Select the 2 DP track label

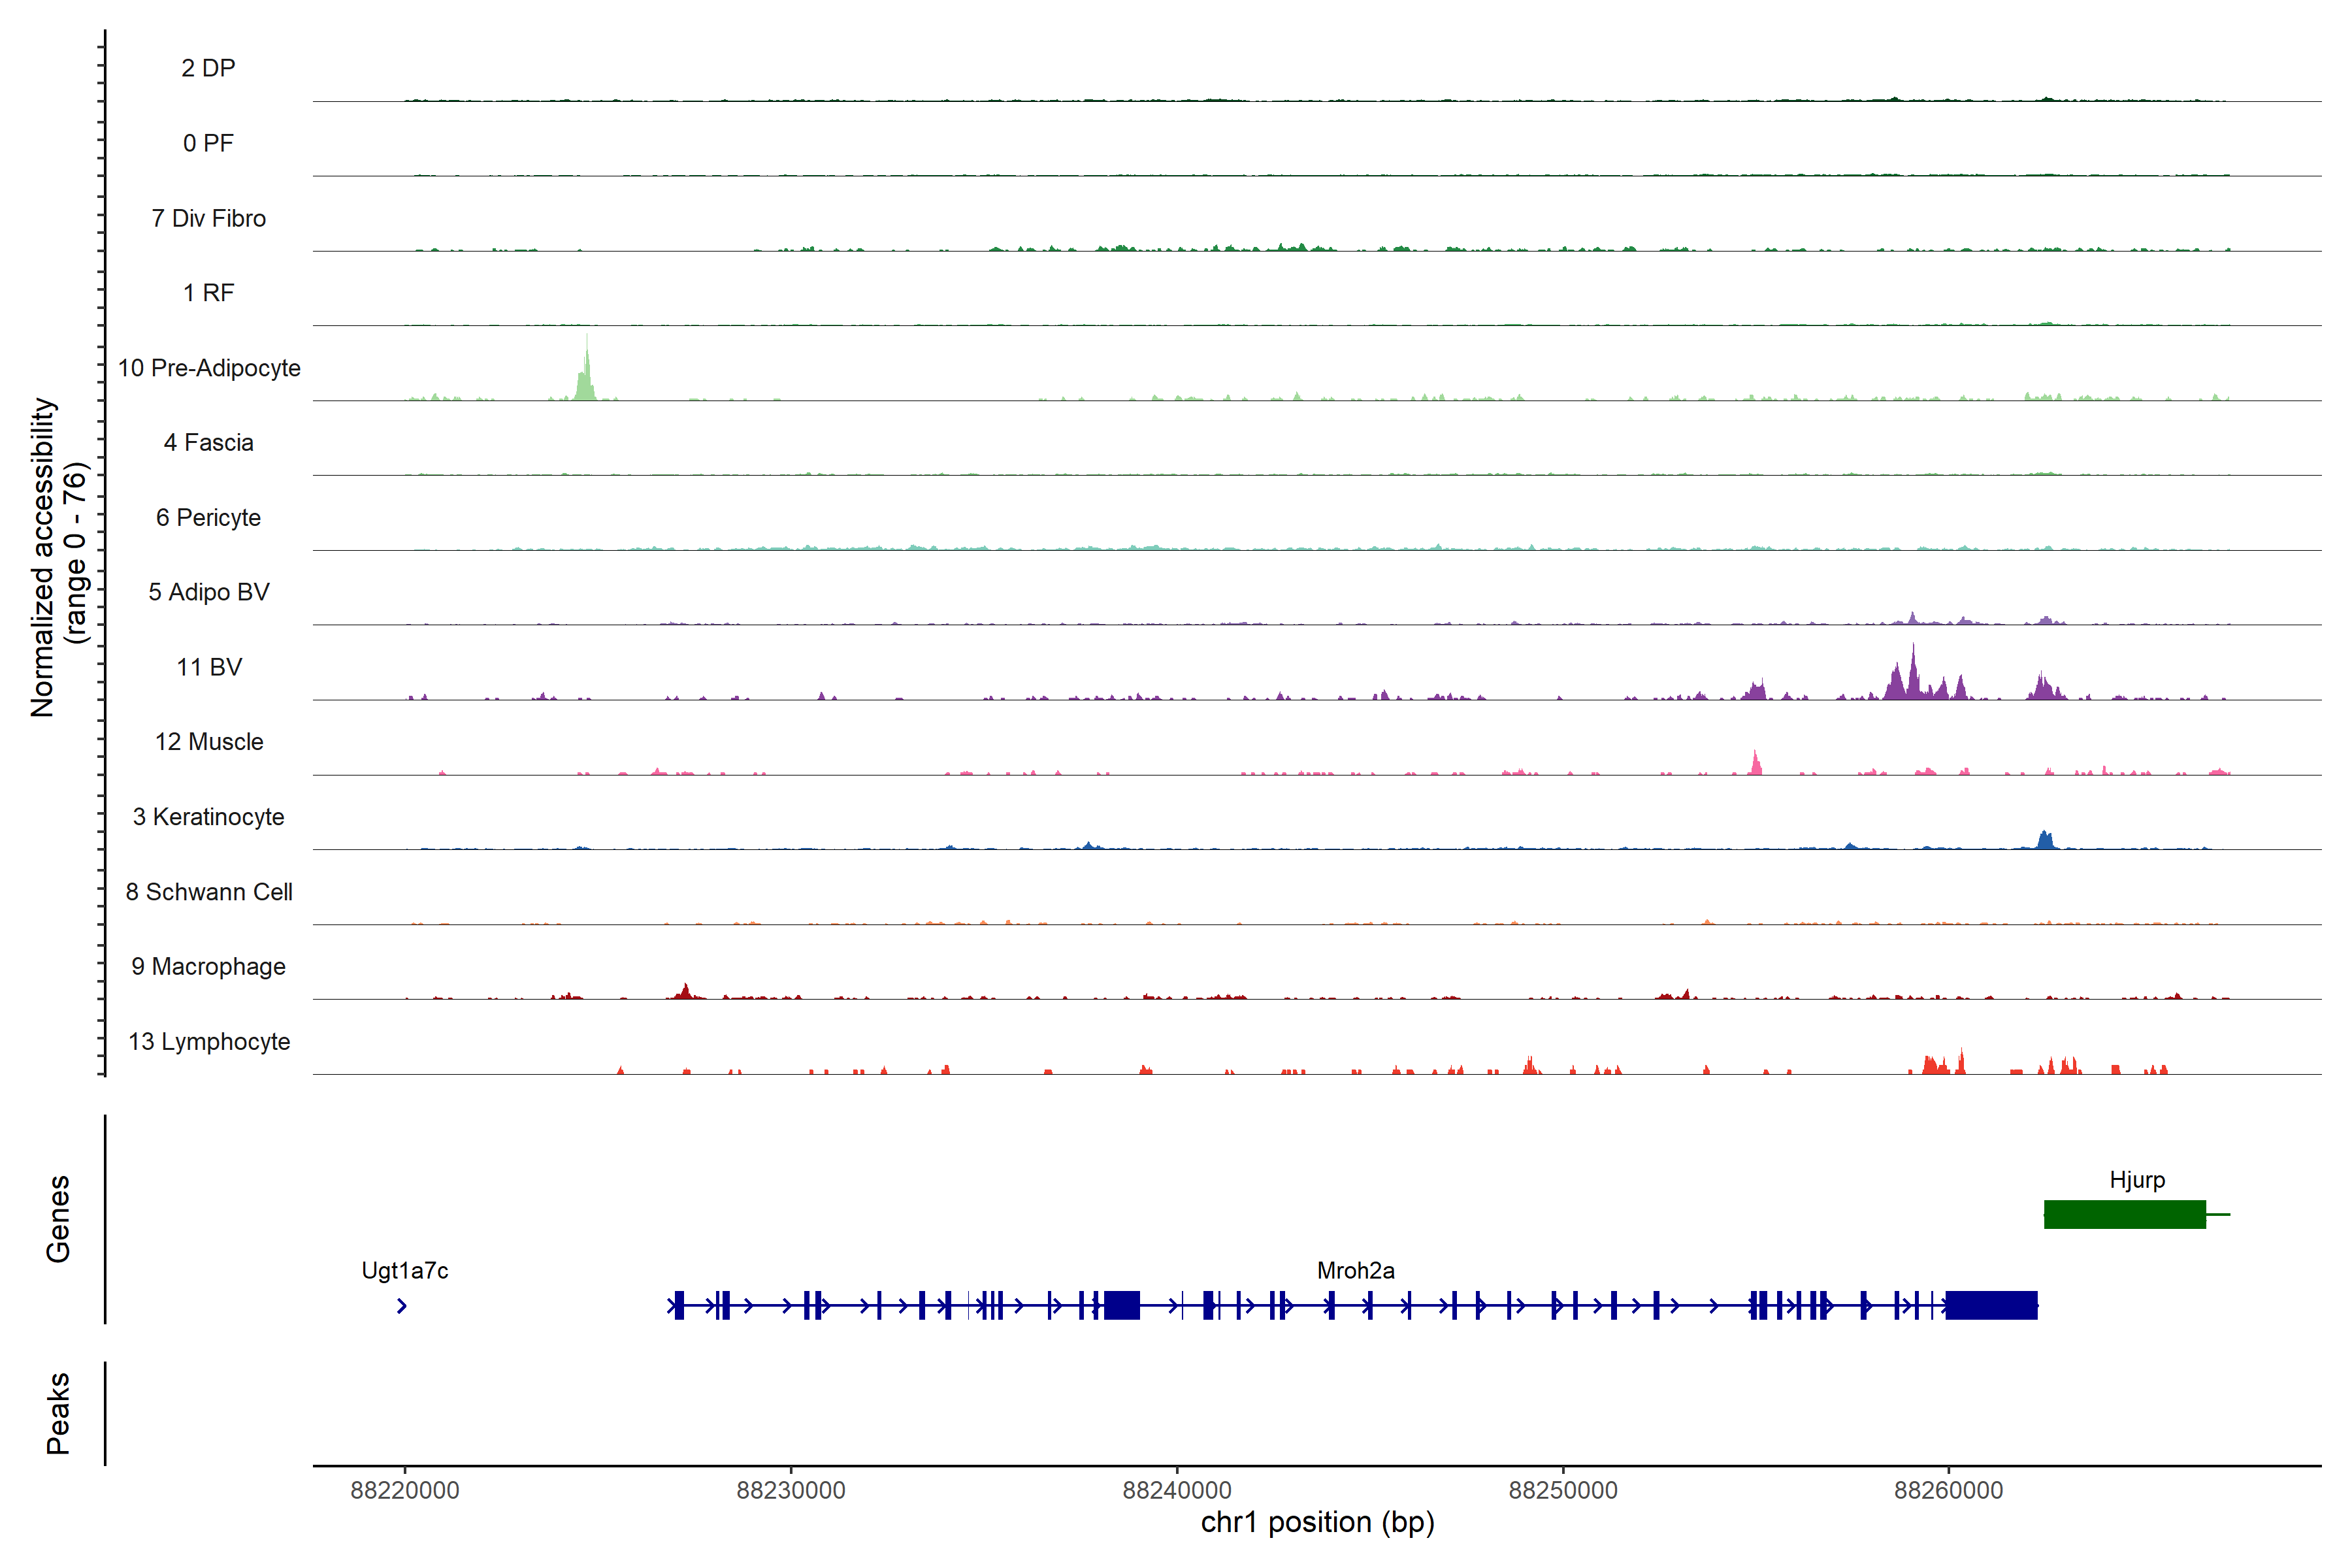(208, 68)
